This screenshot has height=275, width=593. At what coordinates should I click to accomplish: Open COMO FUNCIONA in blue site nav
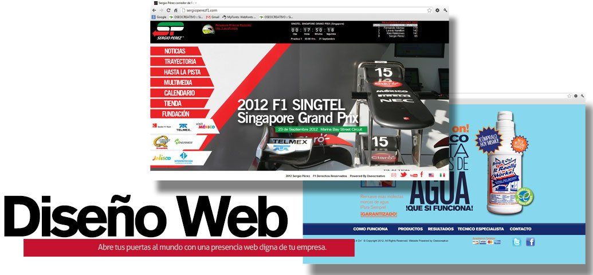tap(370, 229)
